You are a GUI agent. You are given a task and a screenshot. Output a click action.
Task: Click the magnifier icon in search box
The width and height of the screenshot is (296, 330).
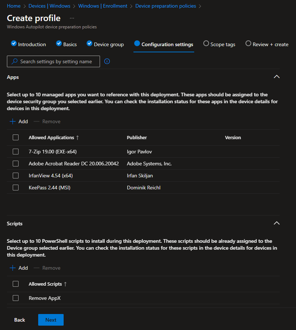15,61
